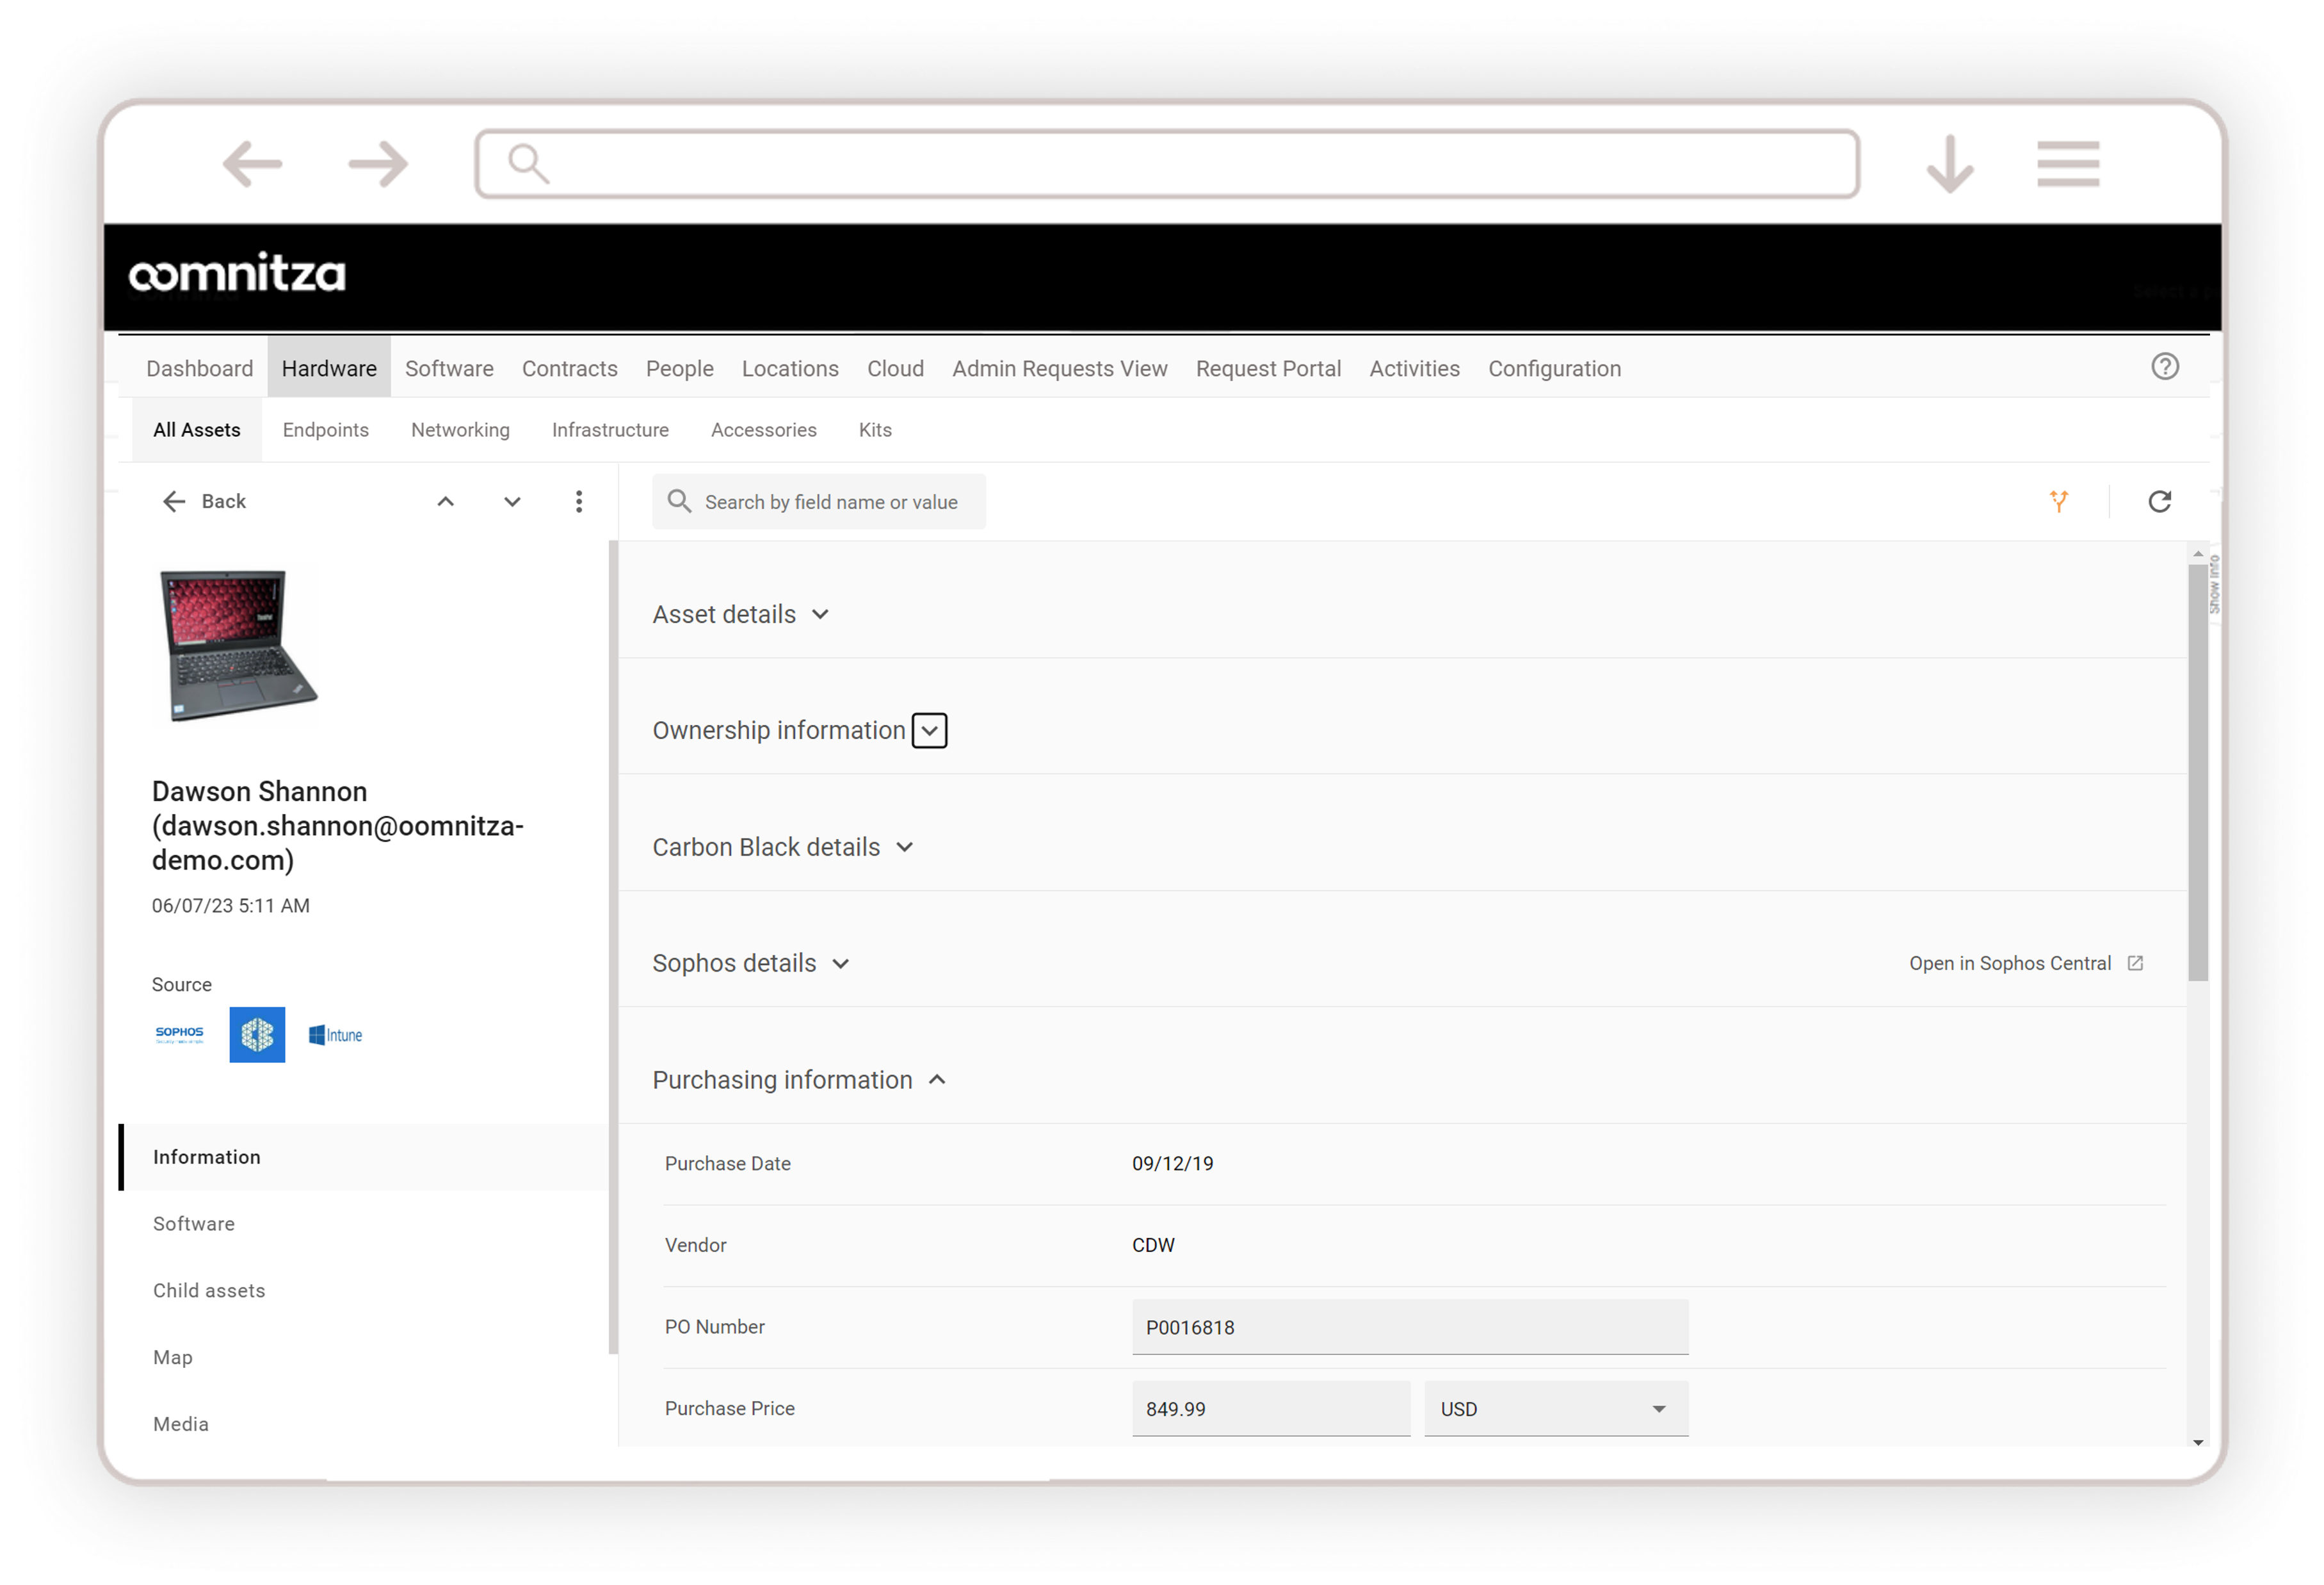Open the USD currency dropdown
The width and height of the screenshot is (2324, 1585).
pyautogui.click(x=1555, y=1408)
